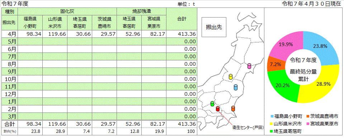
Task: Click the yellow 山形県米沢市 legend swatch
Action: (x=272, y=124)
